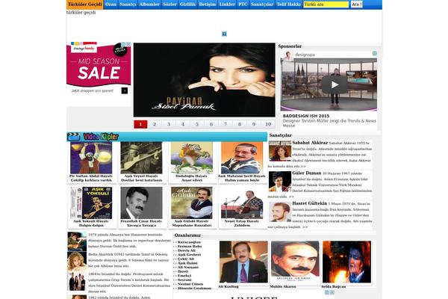This screenshot has height=299, width=448.
Task: Open Çekiç Ali in Ozanlarımız list
Action: (186, 259)
